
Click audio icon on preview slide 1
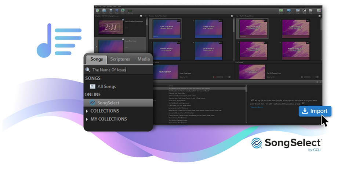[x=178, y=20]
